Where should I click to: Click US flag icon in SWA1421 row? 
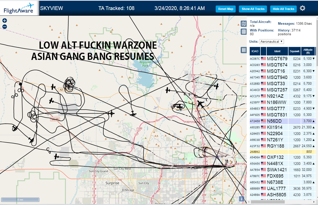click(x=263, y=170)
